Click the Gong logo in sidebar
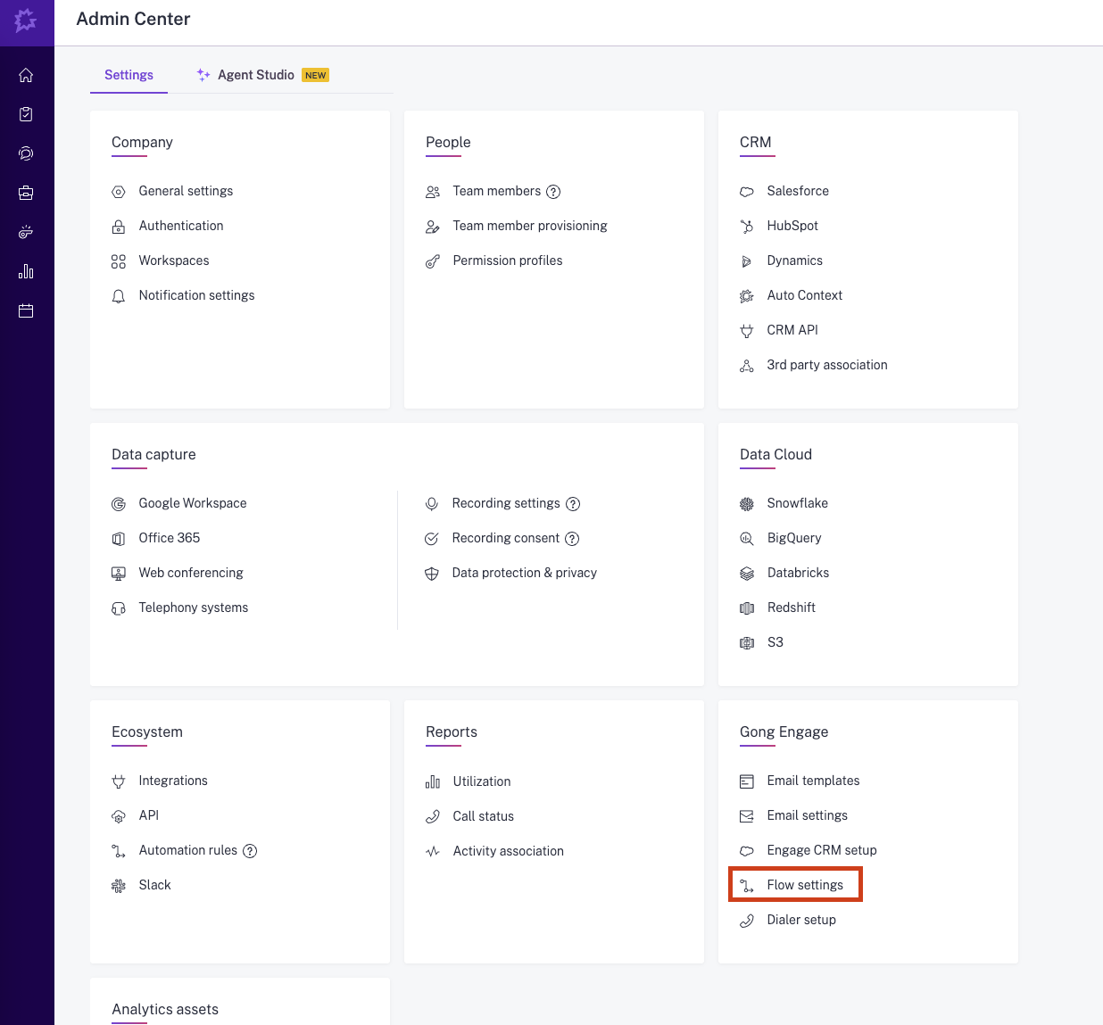Viewport: 1103px width, 1025px height. pos(26,20)
